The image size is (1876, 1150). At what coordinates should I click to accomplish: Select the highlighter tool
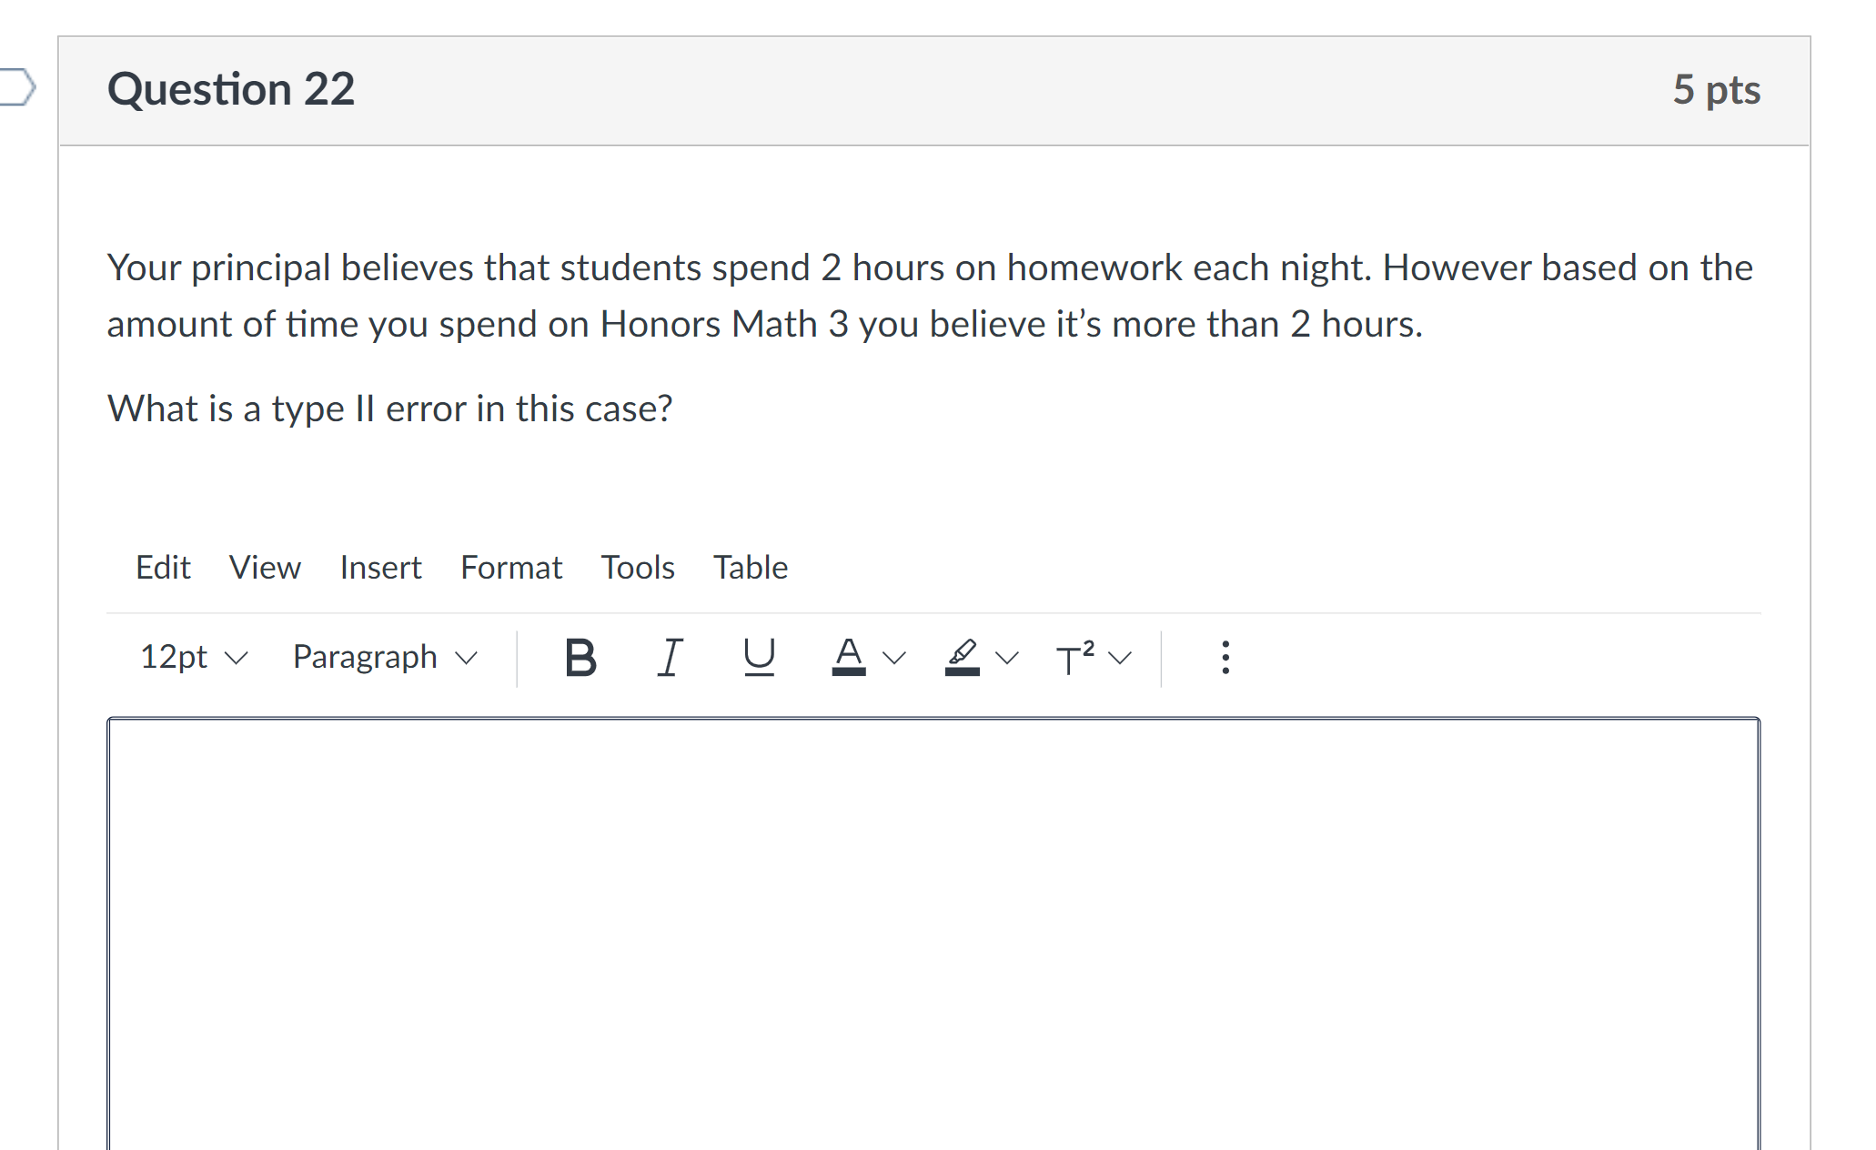tap(962, 657)
